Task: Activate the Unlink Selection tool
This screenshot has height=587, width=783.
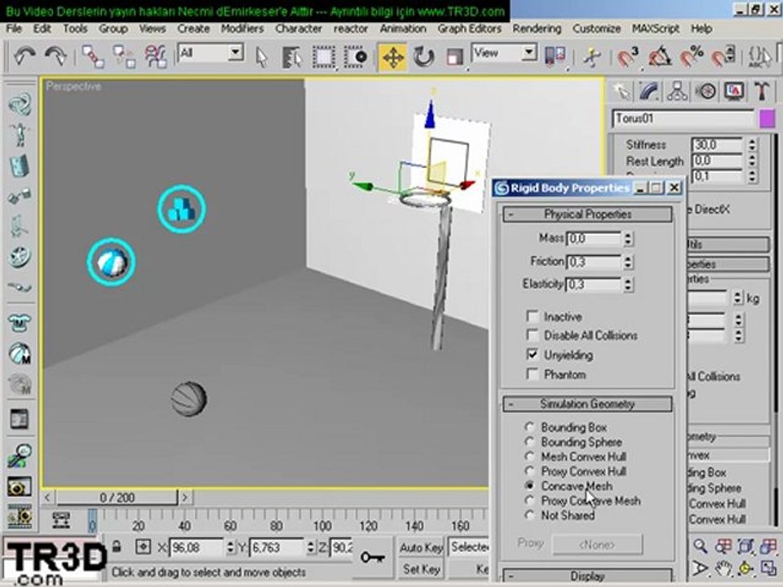Action: [x=124, y=57]
